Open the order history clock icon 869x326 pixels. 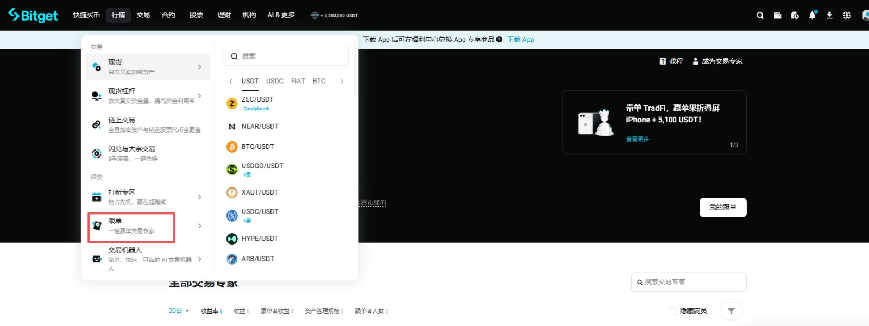[795, 15]
